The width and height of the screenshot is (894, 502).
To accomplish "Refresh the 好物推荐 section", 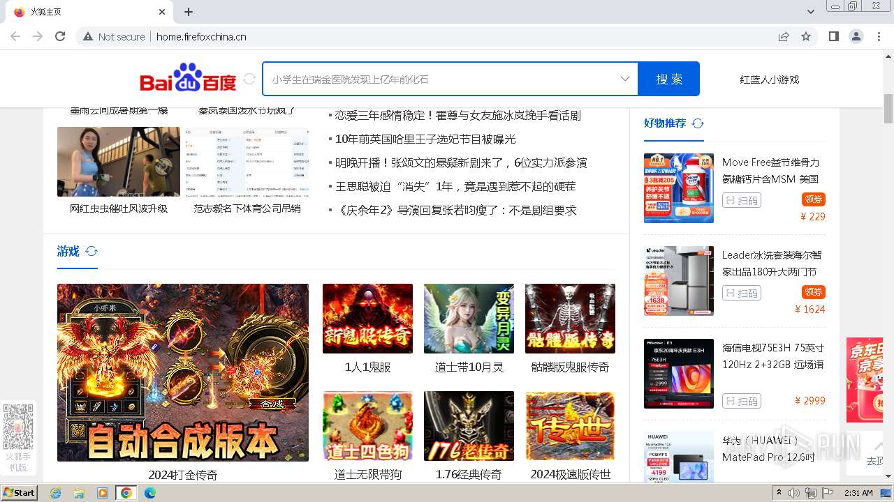I will 698,123.
